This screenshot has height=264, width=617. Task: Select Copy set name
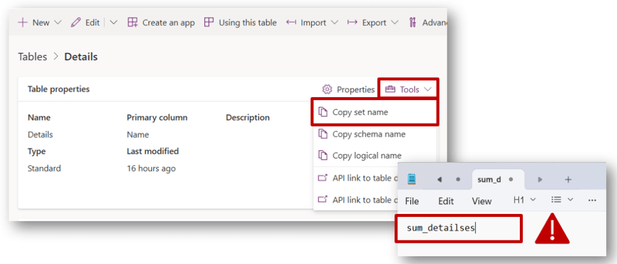tap(360, 112)
